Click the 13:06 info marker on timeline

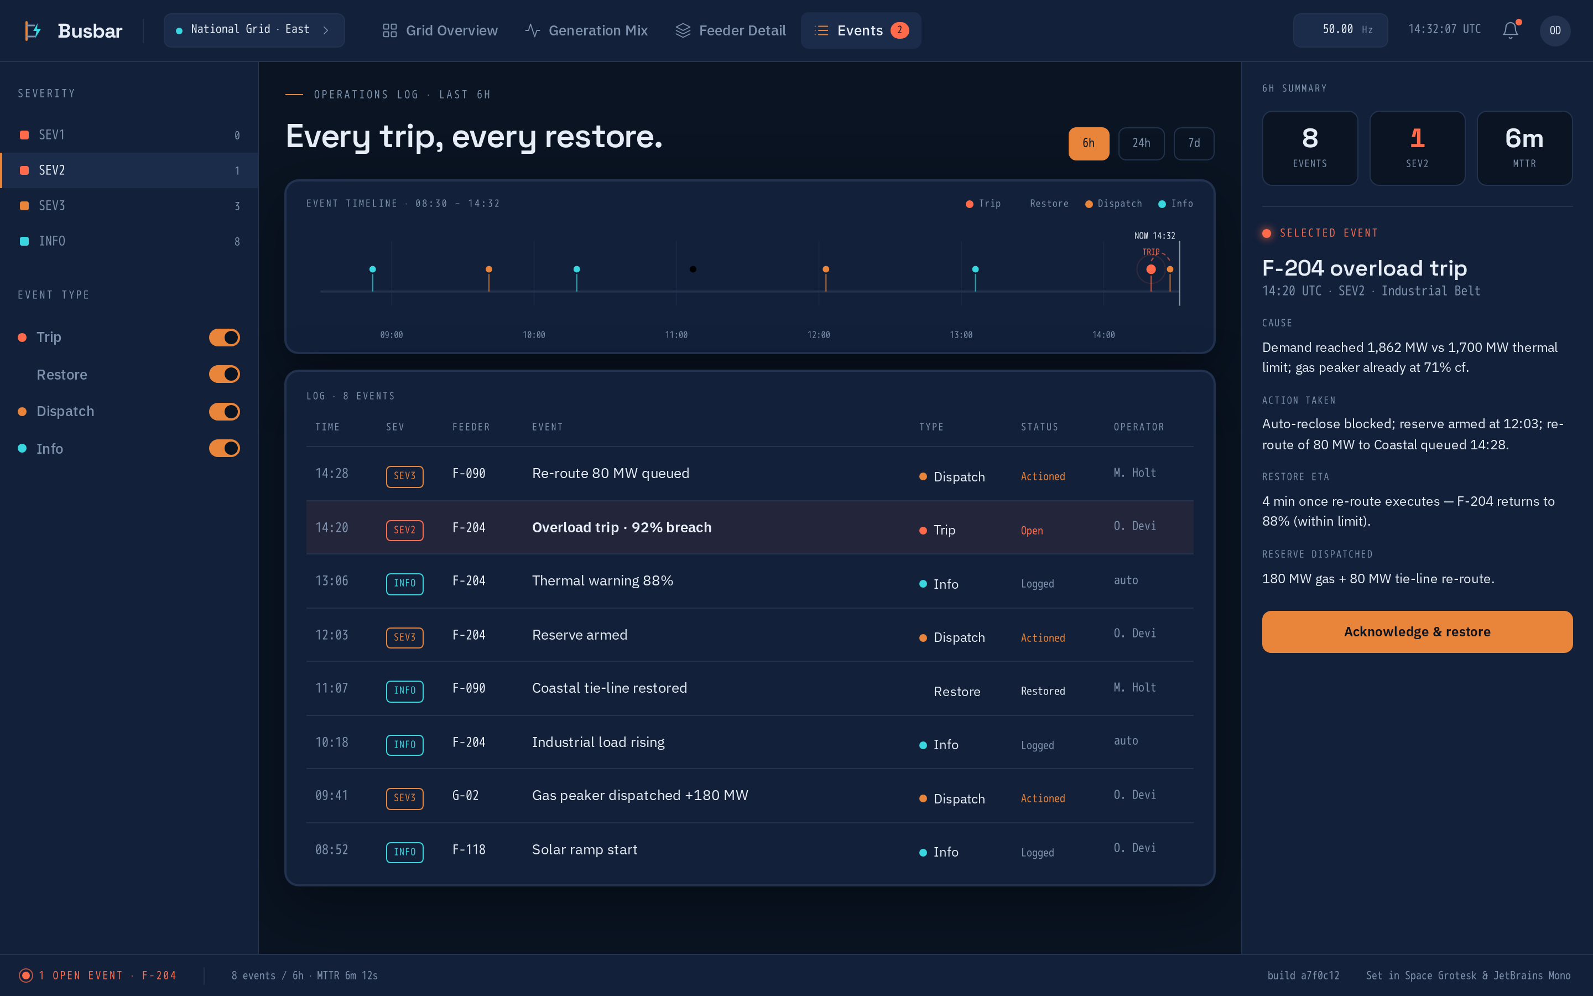[x=976, y=269]
